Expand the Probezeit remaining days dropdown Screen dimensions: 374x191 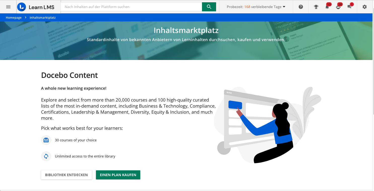click(x=256, y=7)
